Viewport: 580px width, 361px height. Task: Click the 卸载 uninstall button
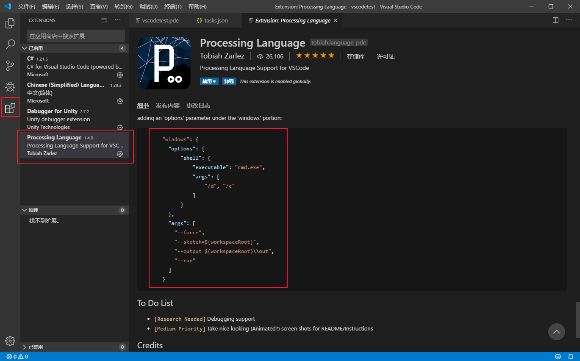[229, 81]
